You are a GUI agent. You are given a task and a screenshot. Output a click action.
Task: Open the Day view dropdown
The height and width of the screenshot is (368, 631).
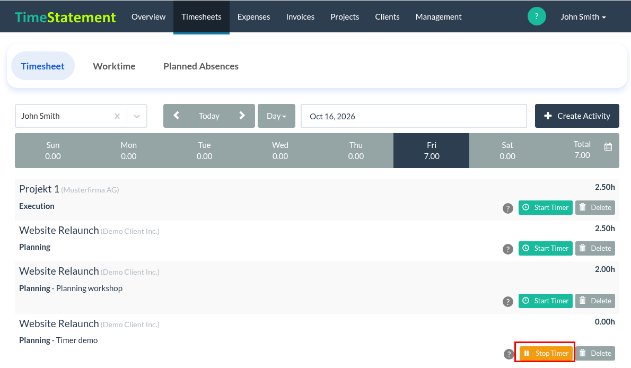click(276, 116)
